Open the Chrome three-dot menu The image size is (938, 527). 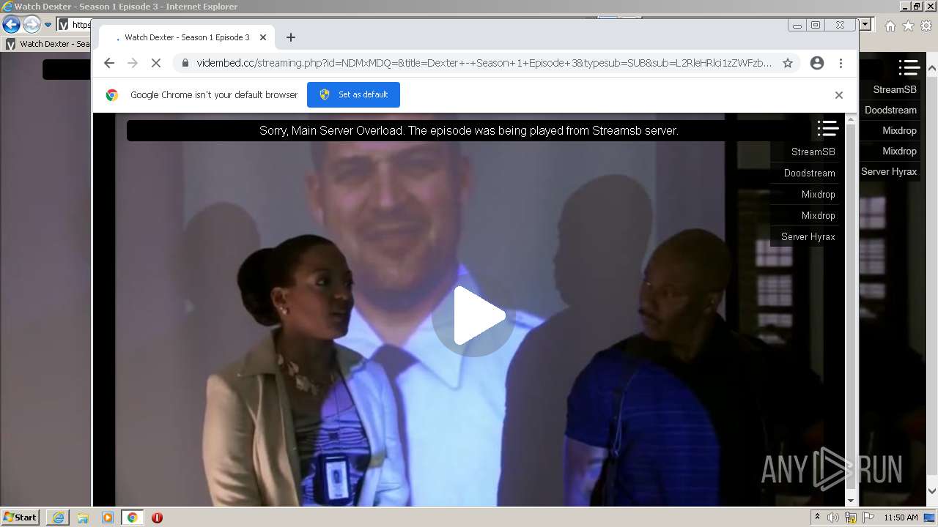pos(841,63)
